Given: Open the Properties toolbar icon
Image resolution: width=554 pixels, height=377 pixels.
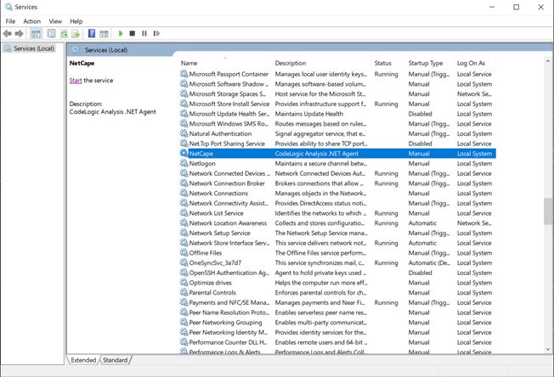Looking at the screenshot, I should (x=52, y=33).
